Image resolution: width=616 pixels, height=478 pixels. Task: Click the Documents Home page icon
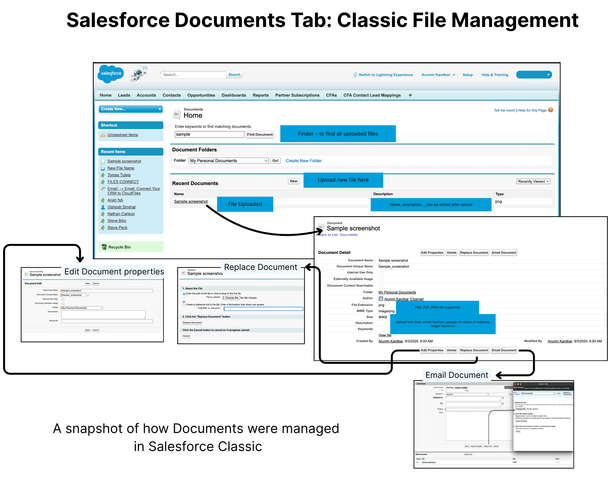click(177, 114)
